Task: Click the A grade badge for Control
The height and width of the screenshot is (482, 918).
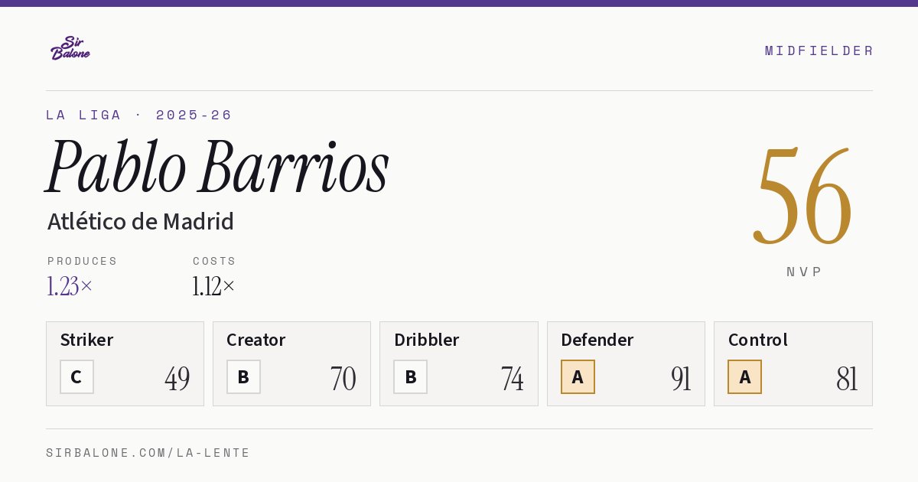Action: (x=744, y=376)
